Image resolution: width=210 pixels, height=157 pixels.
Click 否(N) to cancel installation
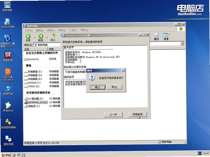pyautogui.click(x=114, y=87)
